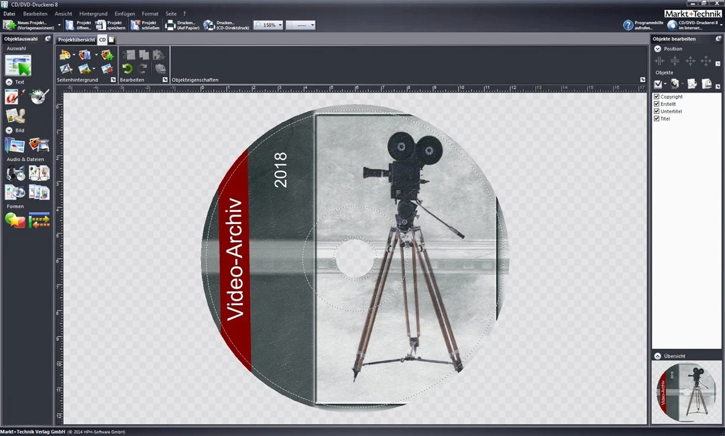
Task: Switch to the Projektübersicht tab
Action: coord(76,40)
